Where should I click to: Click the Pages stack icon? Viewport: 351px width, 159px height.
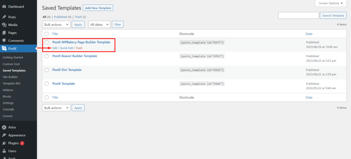click(x=4, y=33)
